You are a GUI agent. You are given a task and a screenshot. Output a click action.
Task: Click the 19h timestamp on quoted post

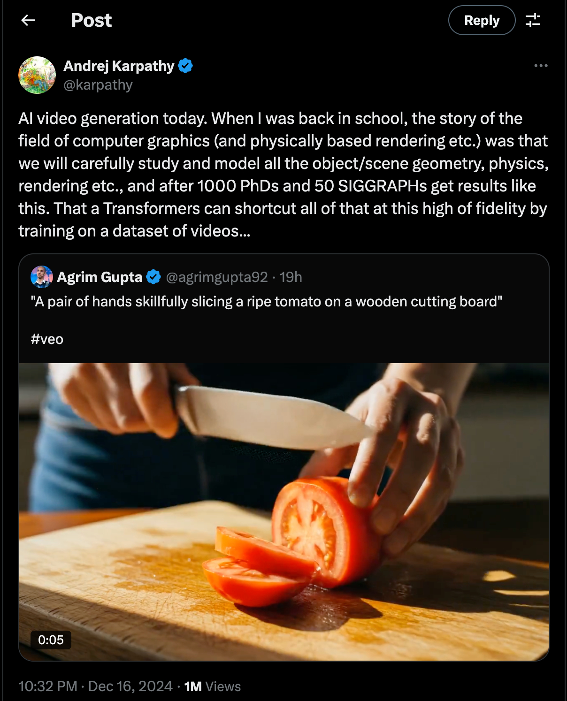pos(291,277)
